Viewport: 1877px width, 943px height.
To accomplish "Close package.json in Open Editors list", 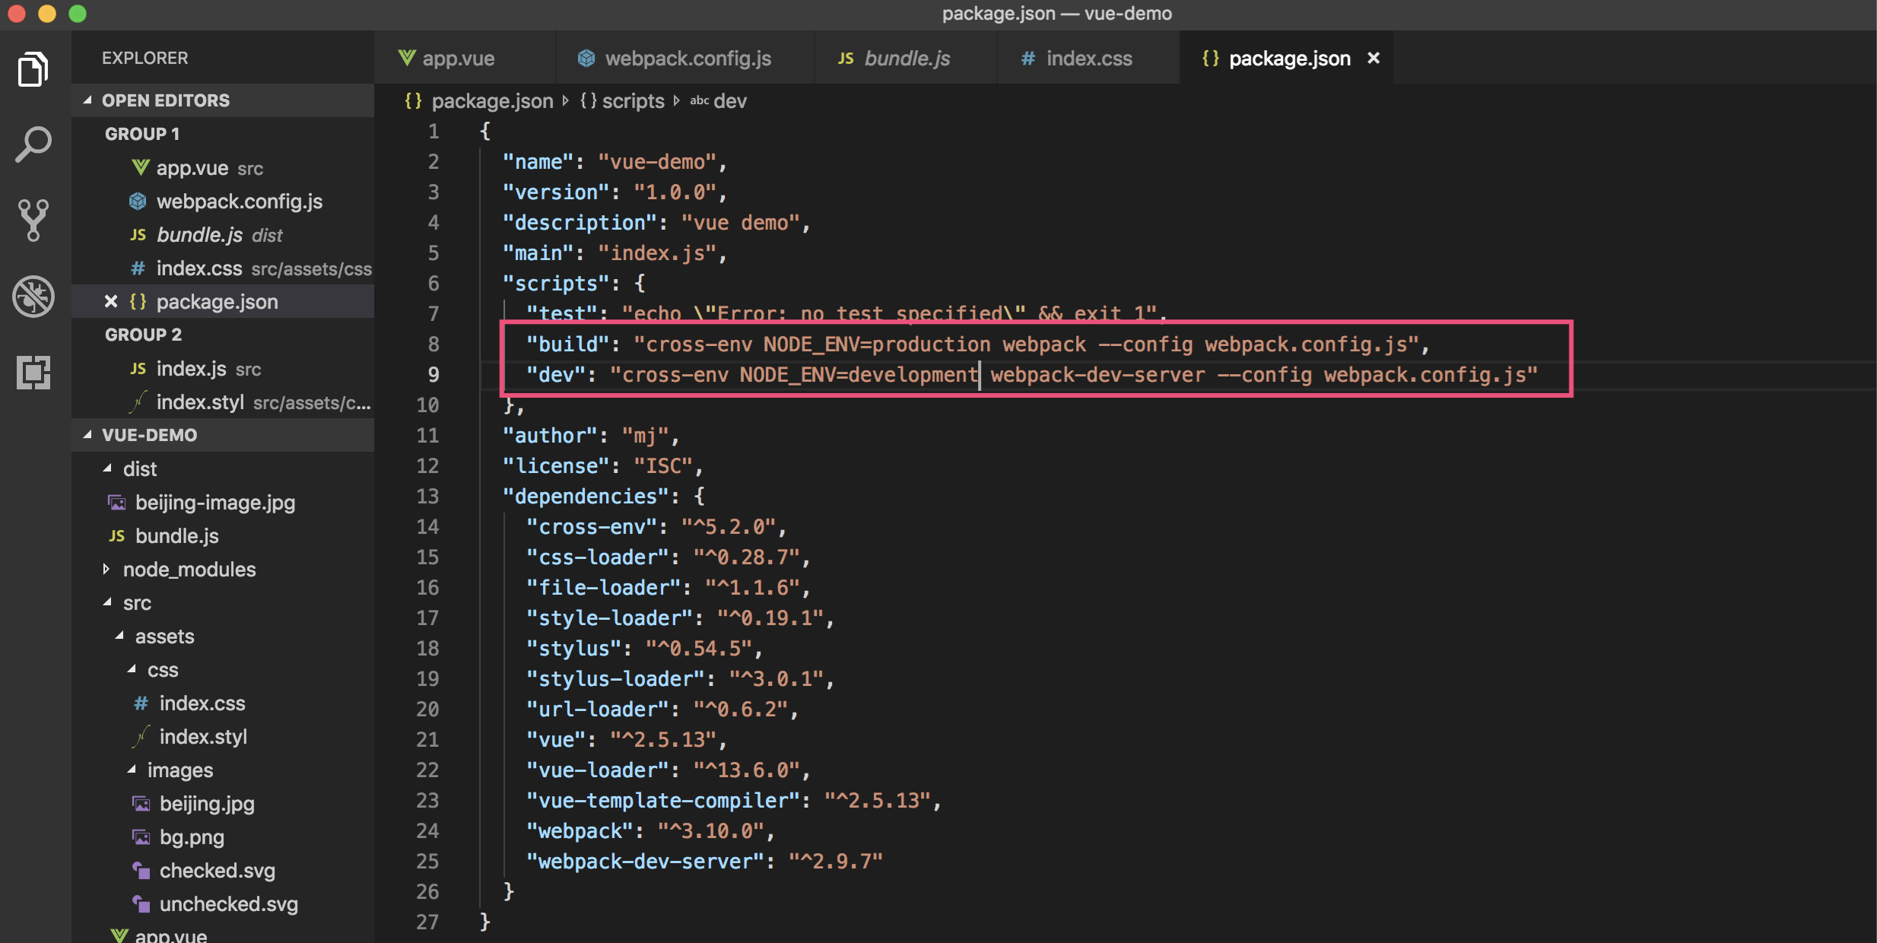I will [x=111, y=302].
